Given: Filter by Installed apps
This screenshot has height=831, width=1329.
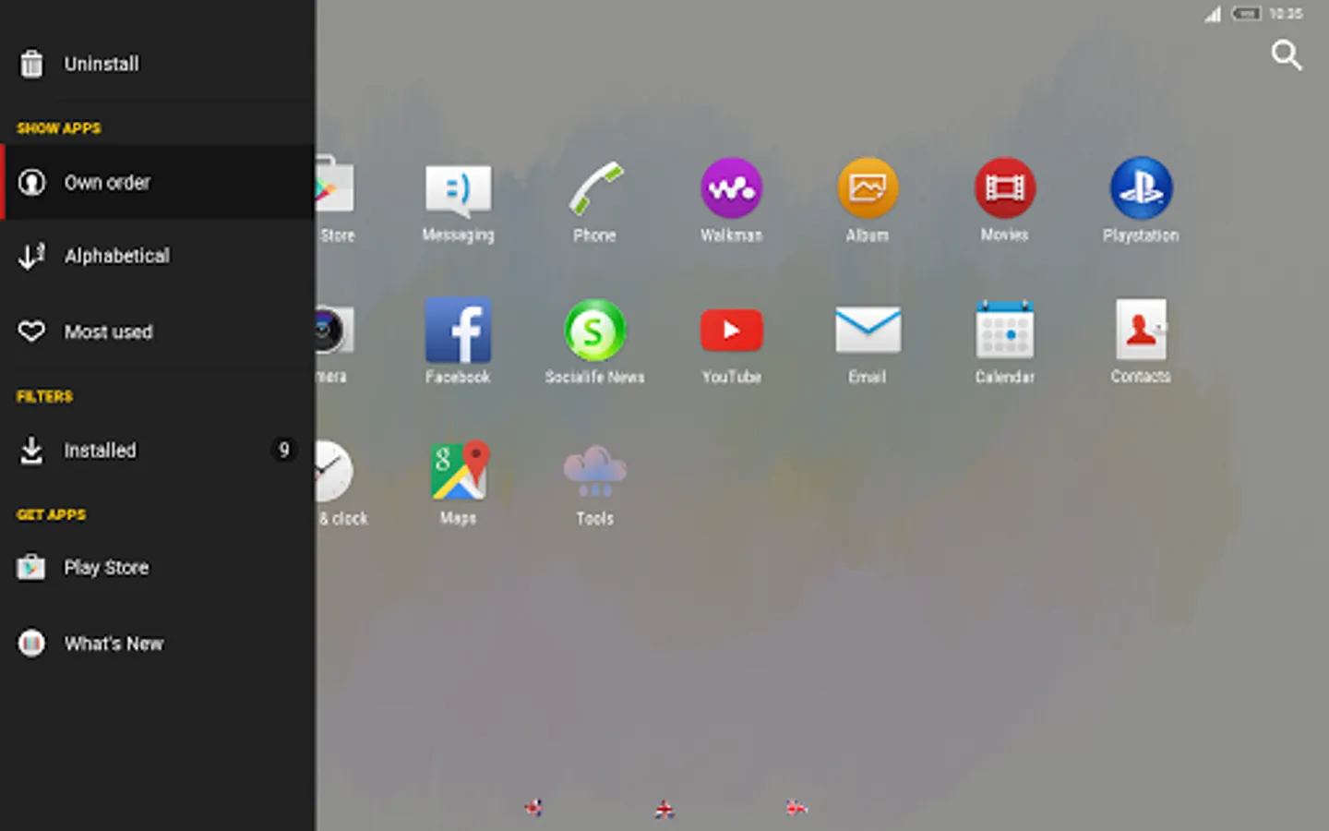Looking at the screenshot, I should [158, 450].
